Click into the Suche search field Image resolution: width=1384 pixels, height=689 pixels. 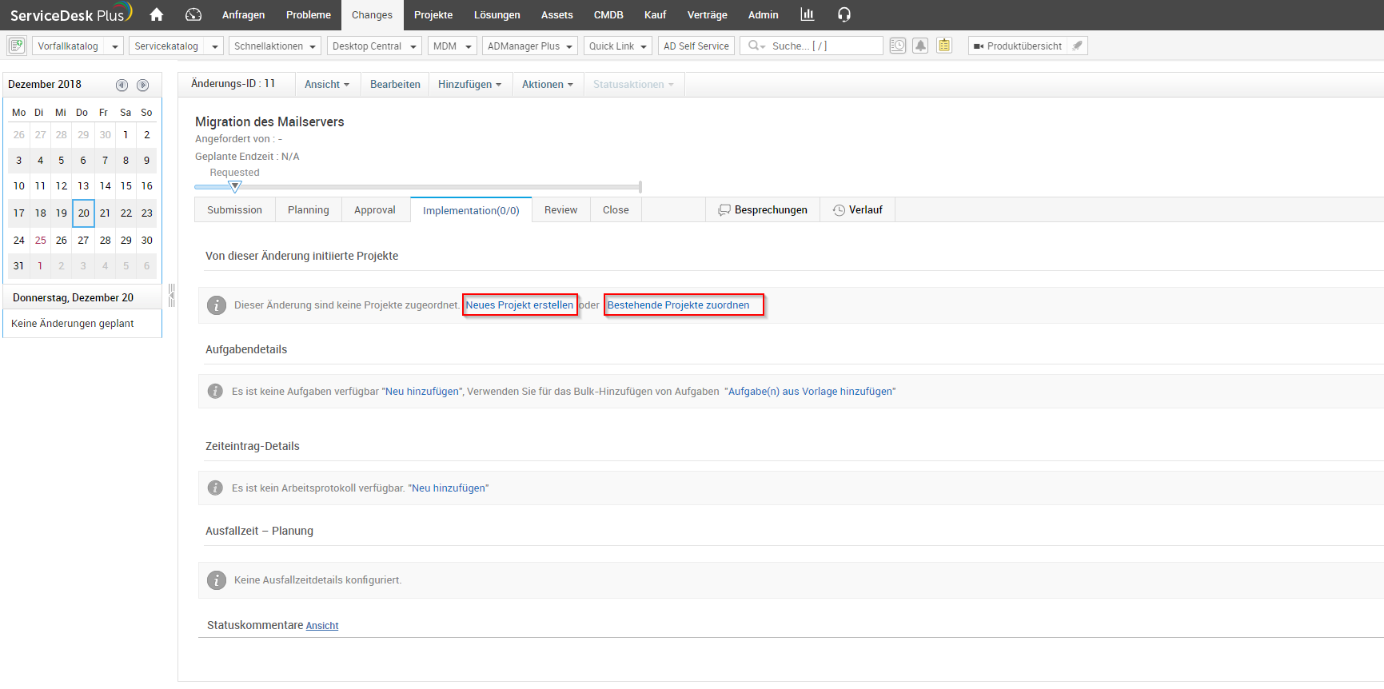point(825,46)
